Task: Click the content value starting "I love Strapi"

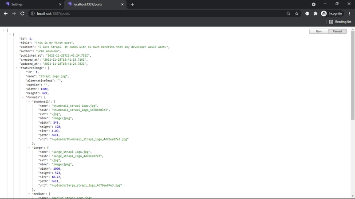Action: click(x=103, y=47)
